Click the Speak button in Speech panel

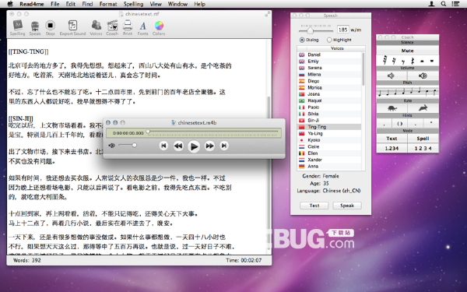pos(347,206)
